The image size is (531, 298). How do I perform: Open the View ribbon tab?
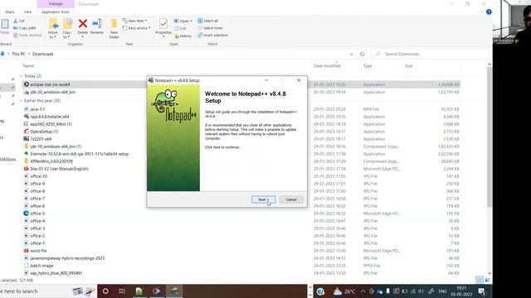(27, 12)
